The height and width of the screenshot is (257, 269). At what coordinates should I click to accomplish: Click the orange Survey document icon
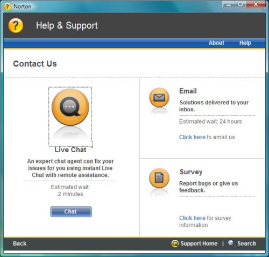pyautogui.click(x=159, y=178)
